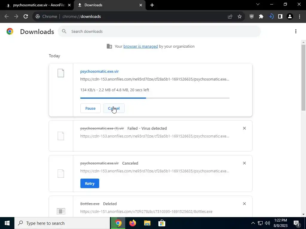
Task: Open the psychosomatic.exe.vir file name link
Action: [99, 71]
